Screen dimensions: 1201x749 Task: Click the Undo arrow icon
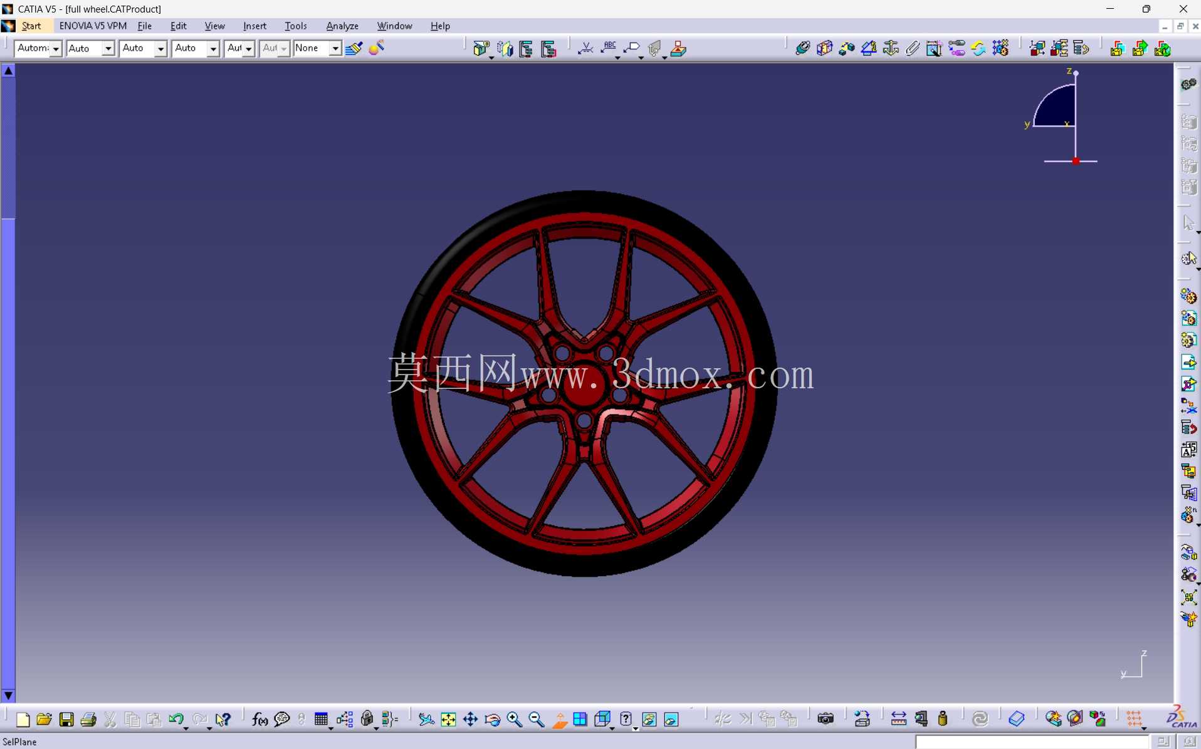[176, 720]
